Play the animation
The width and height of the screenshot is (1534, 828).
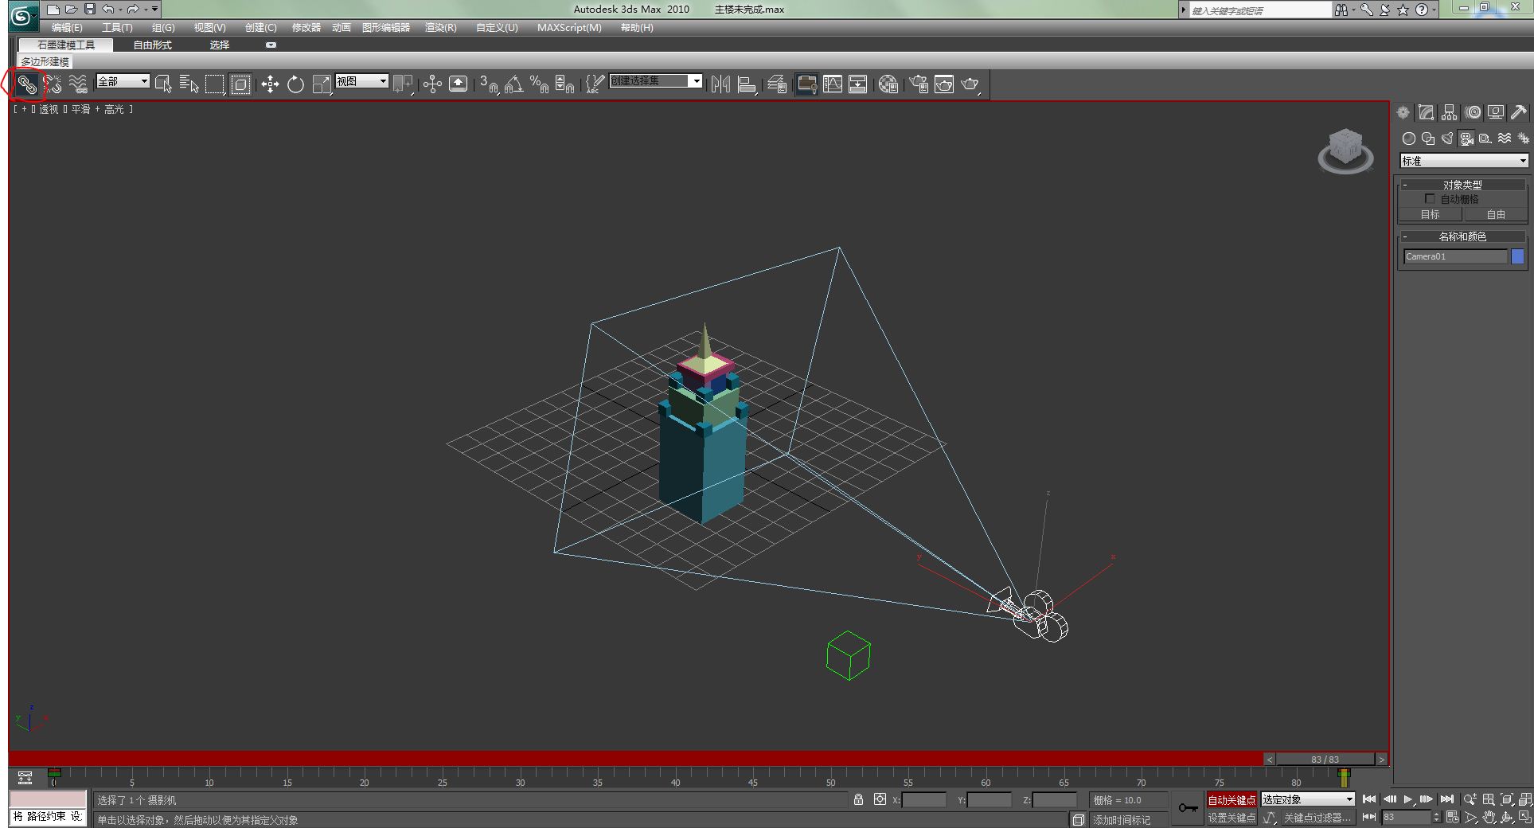[1407, 799]
